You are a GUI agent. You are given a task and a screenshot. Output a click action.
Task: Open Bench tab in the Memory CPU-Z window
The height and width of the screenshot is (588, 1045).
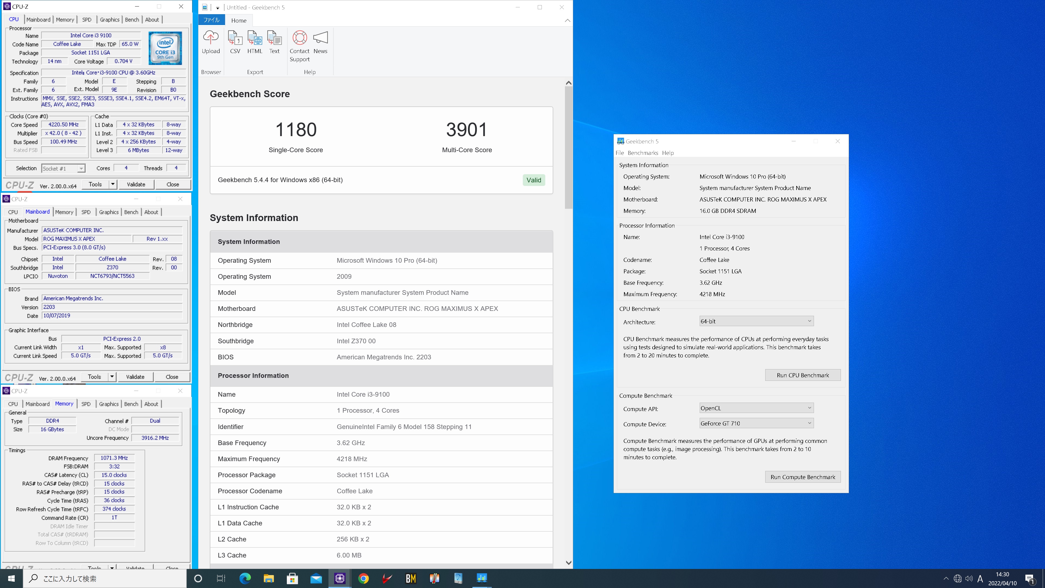[x=131, y=404]
